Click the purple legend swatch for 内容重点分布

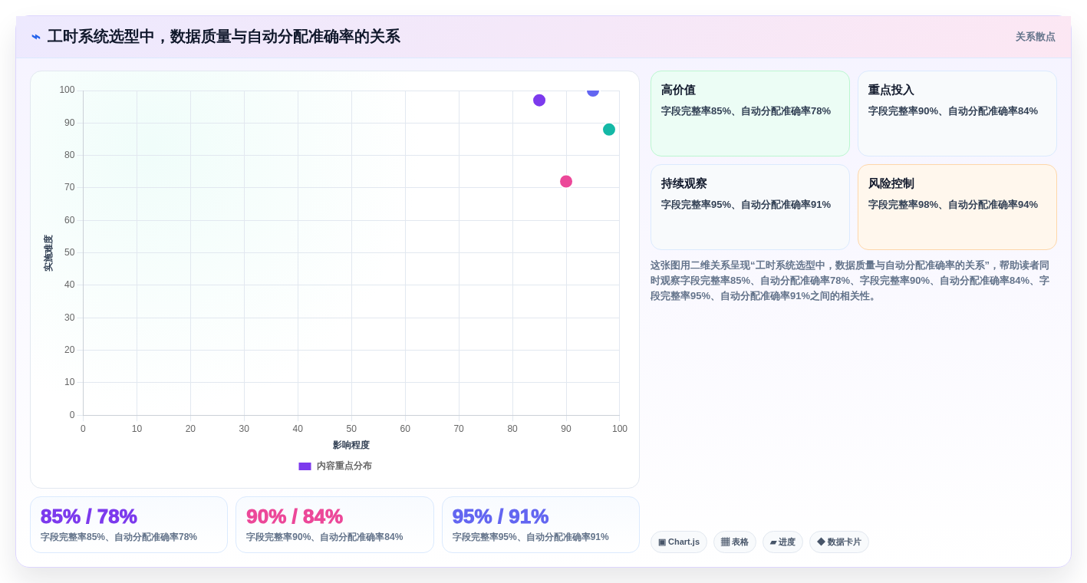click(x=305, y=466)
